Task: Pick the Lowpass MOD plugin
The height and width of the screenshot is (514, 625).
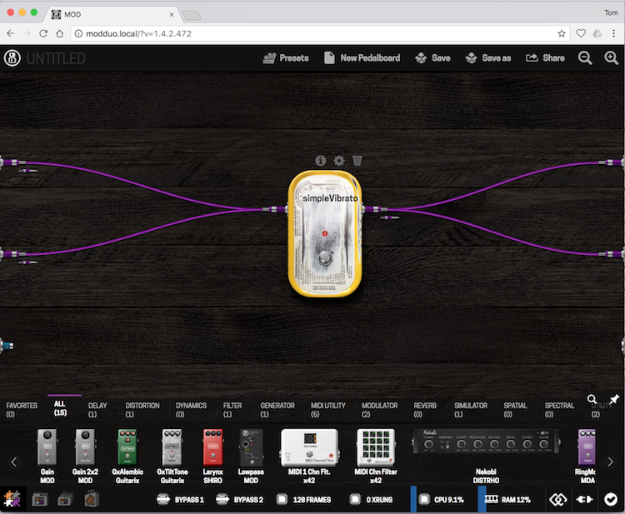Action: pyautogui.click(x=251, y=457)
